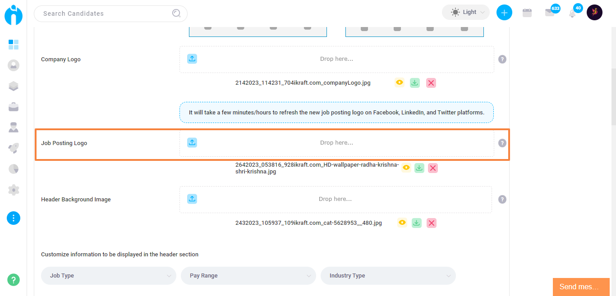Click the search magnifier icon
616x296 pixels.
point(176,14)
